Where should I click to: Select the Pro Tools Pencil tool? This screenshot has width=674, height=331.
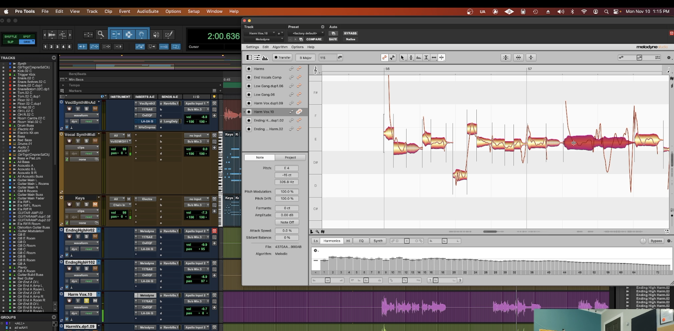168,35
